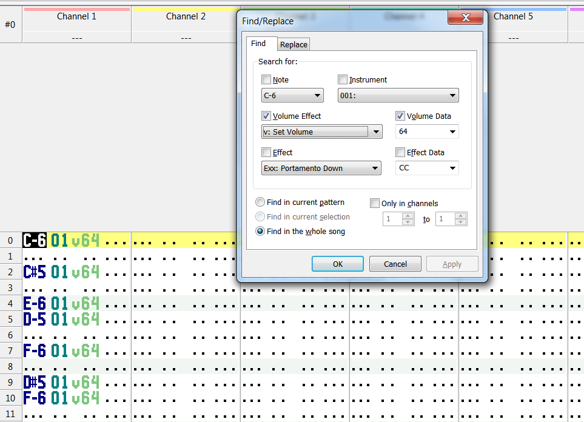Tick the Effect Data checkbox

(x=400, y=152)
